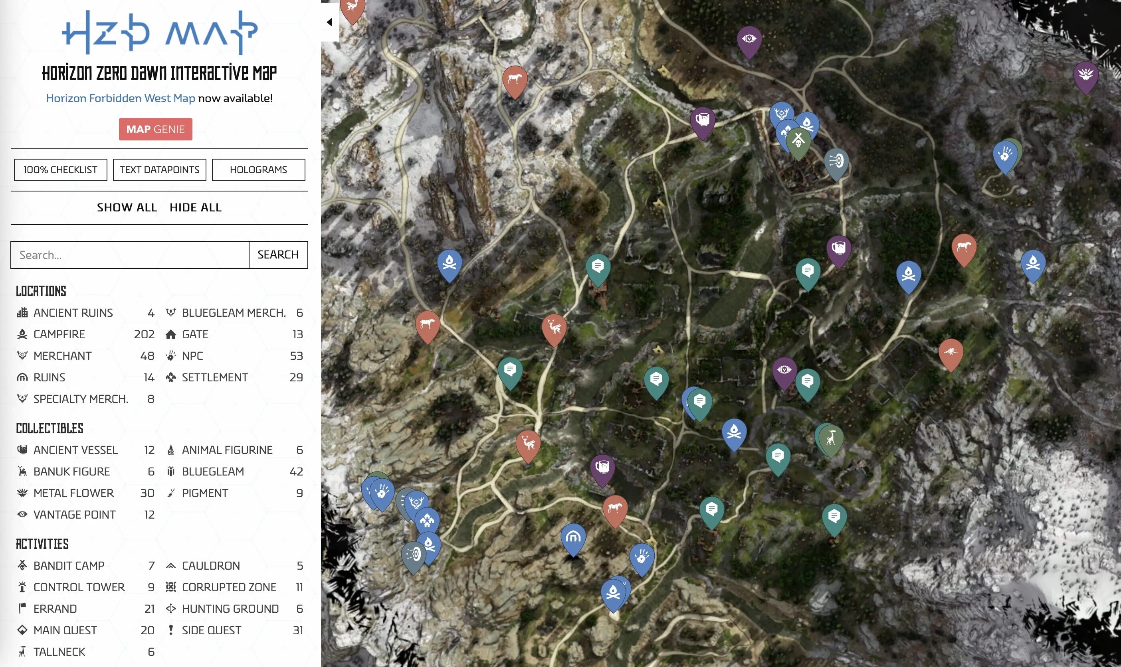Click the topmost purple Vantage Point marker
The height and width of the screenshot is (667, 1121).
(x=749, y=40)
